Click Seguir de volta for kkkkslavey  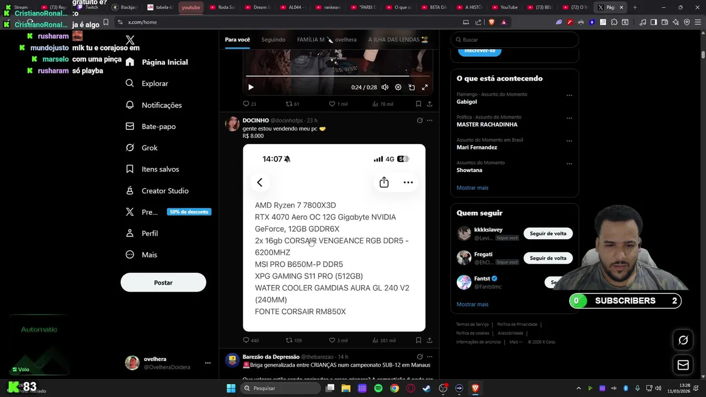pos(548,233)
